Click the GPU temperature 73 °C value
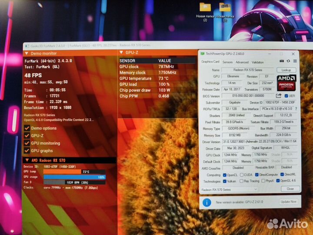Image resolution: width=313 pixels, height=235 pixels. click(x=163, y=78)
